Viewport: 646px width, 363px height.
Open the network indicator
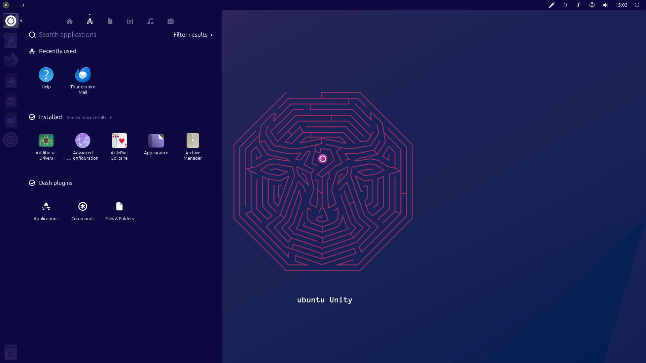coord(578,5)
